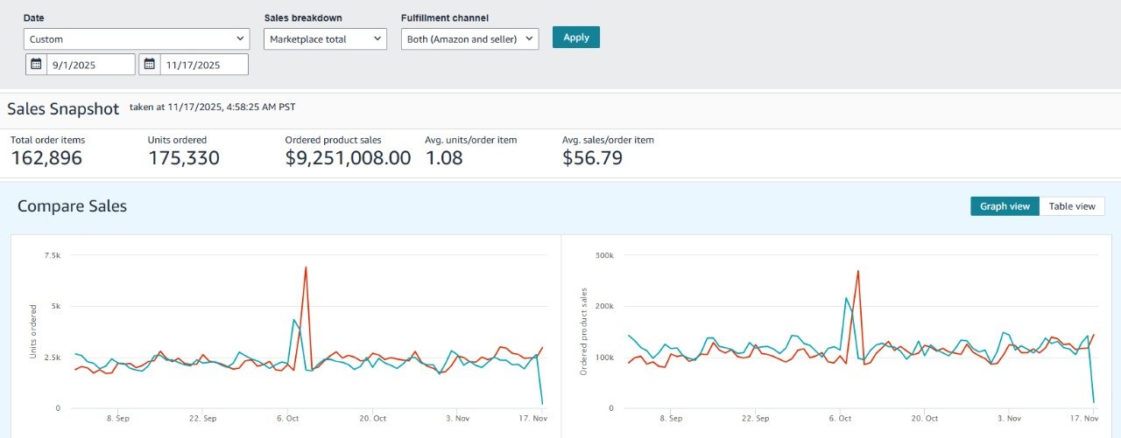Viewport: 1121px width, 438px height.
Task: Click the start date field showing 9/1/2025
Action: 91,65
